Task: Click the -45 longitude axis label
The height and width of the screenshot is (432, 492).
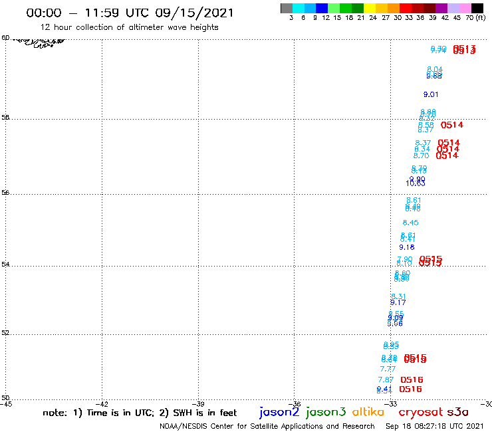Action: tap(6, 404)
